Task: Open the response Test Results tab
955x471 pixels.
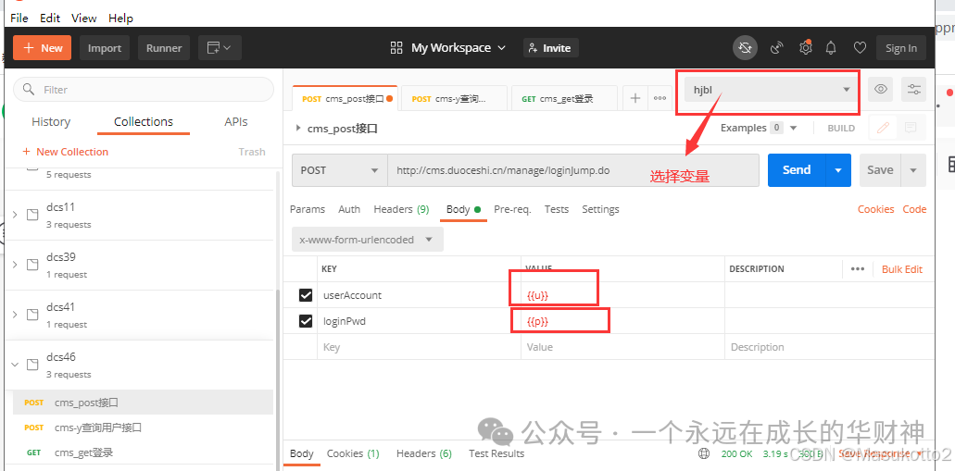Action: (496, 453)
